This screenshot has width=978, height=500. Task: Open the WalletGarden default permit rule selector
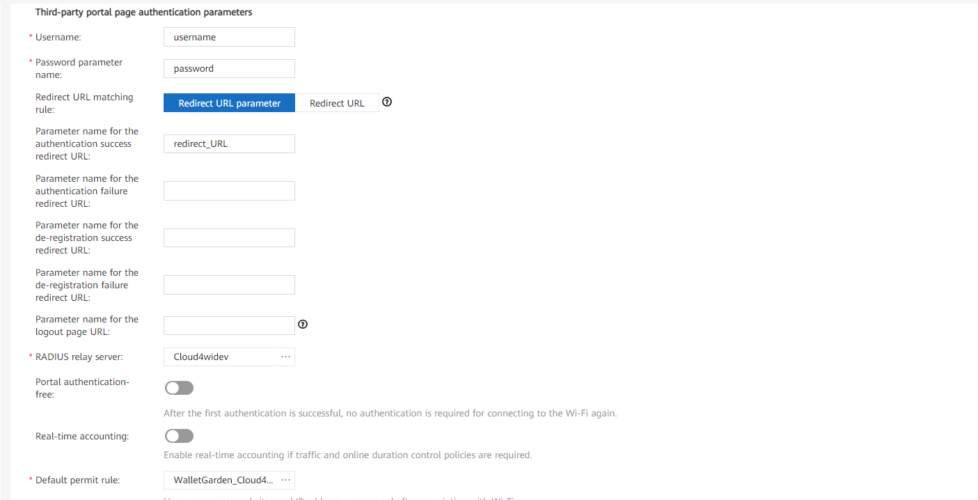click(x=223, y=480)
